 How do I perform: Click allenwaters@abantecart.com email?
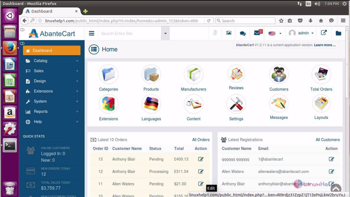[x=283, y=172]
